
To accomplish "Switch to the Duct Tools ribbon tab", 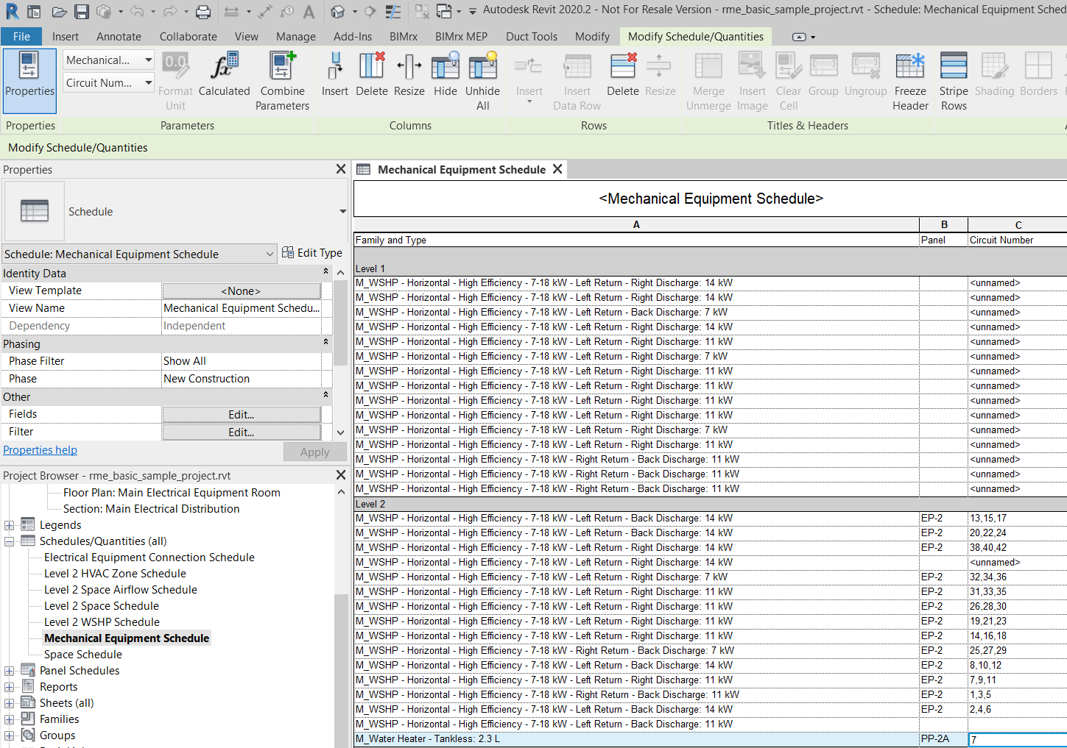I will click(532, 36).
